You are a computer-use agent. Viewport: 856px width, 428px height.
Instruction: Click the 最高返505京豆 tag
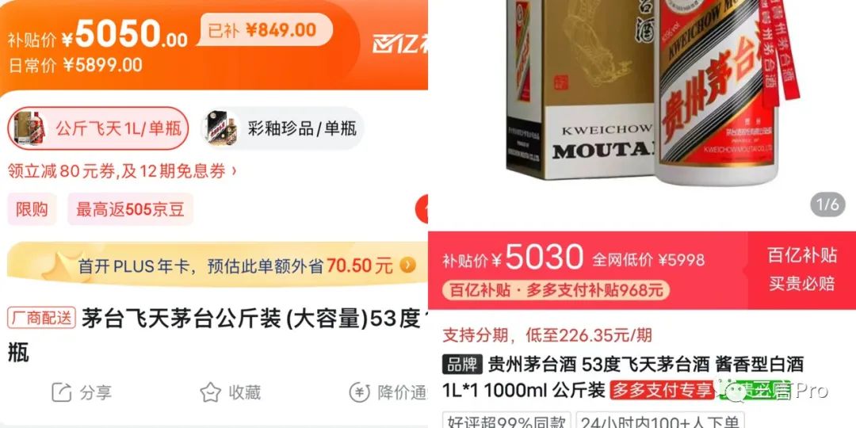coord(131,209)
